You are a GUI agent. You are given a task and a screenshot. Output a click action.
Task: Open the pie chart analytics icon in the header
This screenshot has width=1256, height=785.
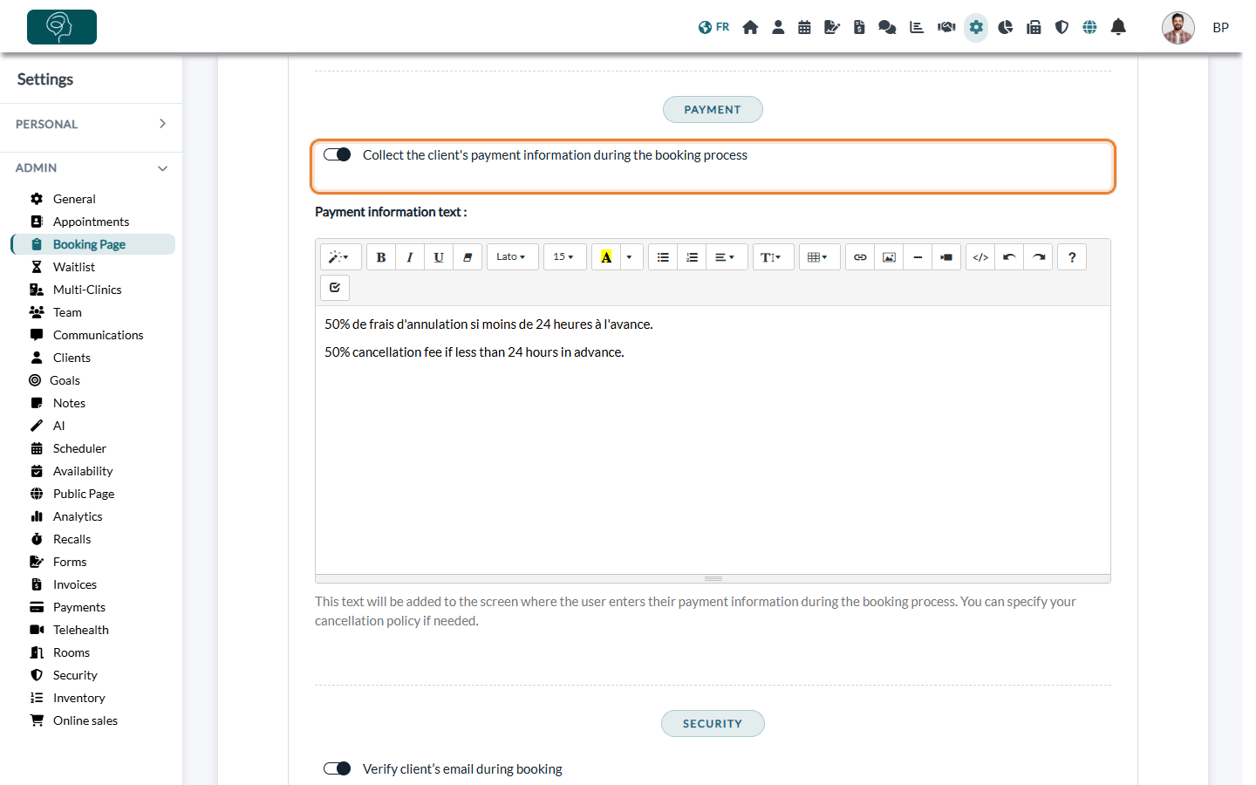pyautogui.click(x=1006, y=27)
